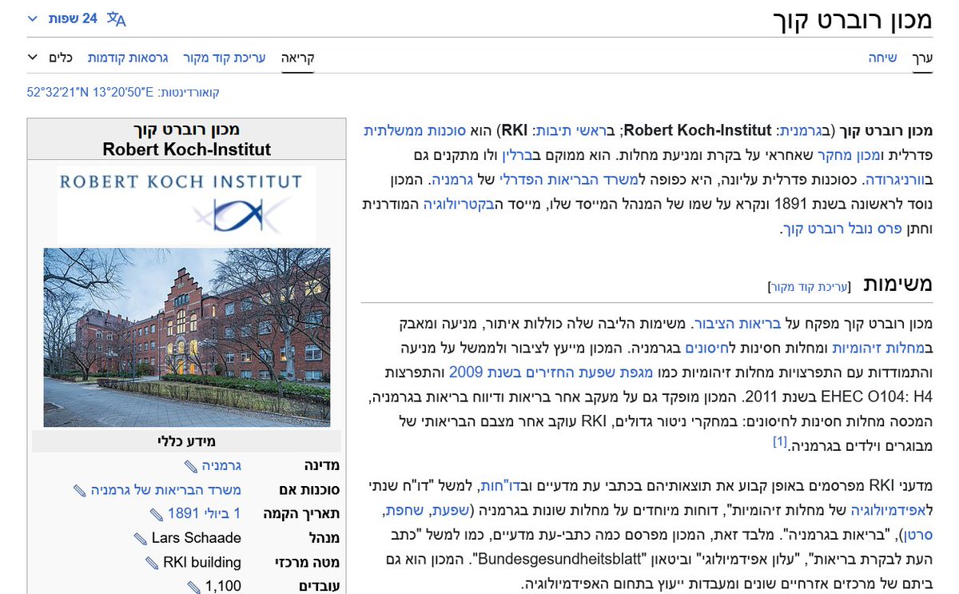
Task: Click the 1,100 employees value
Action: point(223,586)
